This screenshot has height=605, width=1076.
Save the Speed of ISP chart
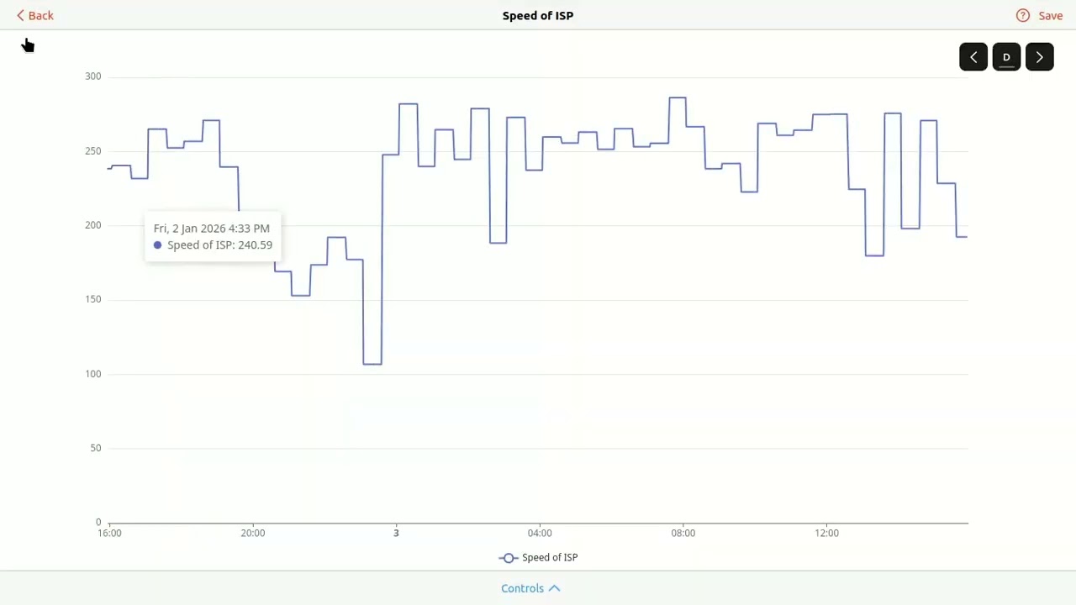coord(1050,15)
